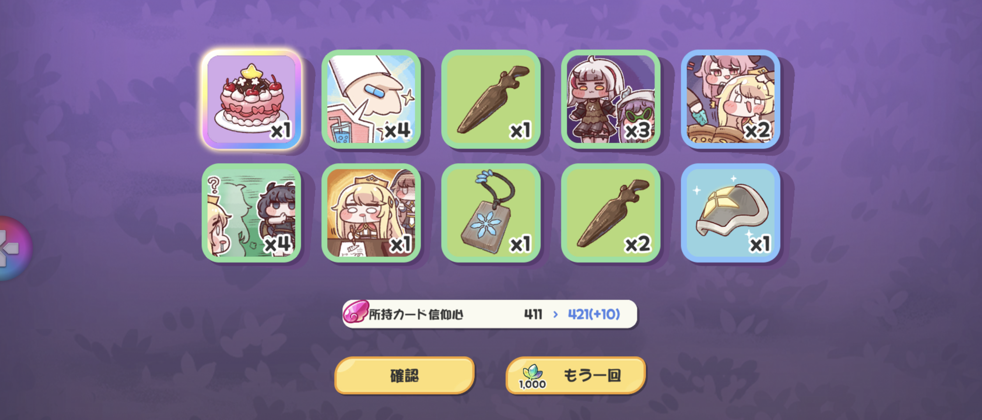Open the blonde girl writing card x1
The width and height of the screenshot is (982, 420).
[x=371, y=213]
